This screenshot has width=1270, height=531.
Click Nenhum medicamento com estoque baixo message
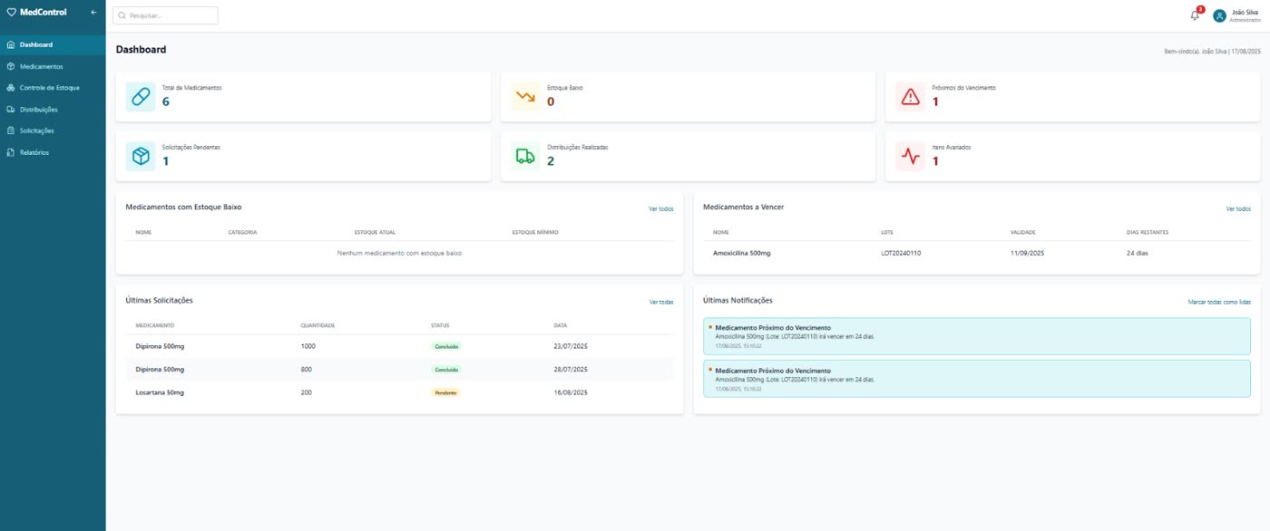(x=399, y=254)
